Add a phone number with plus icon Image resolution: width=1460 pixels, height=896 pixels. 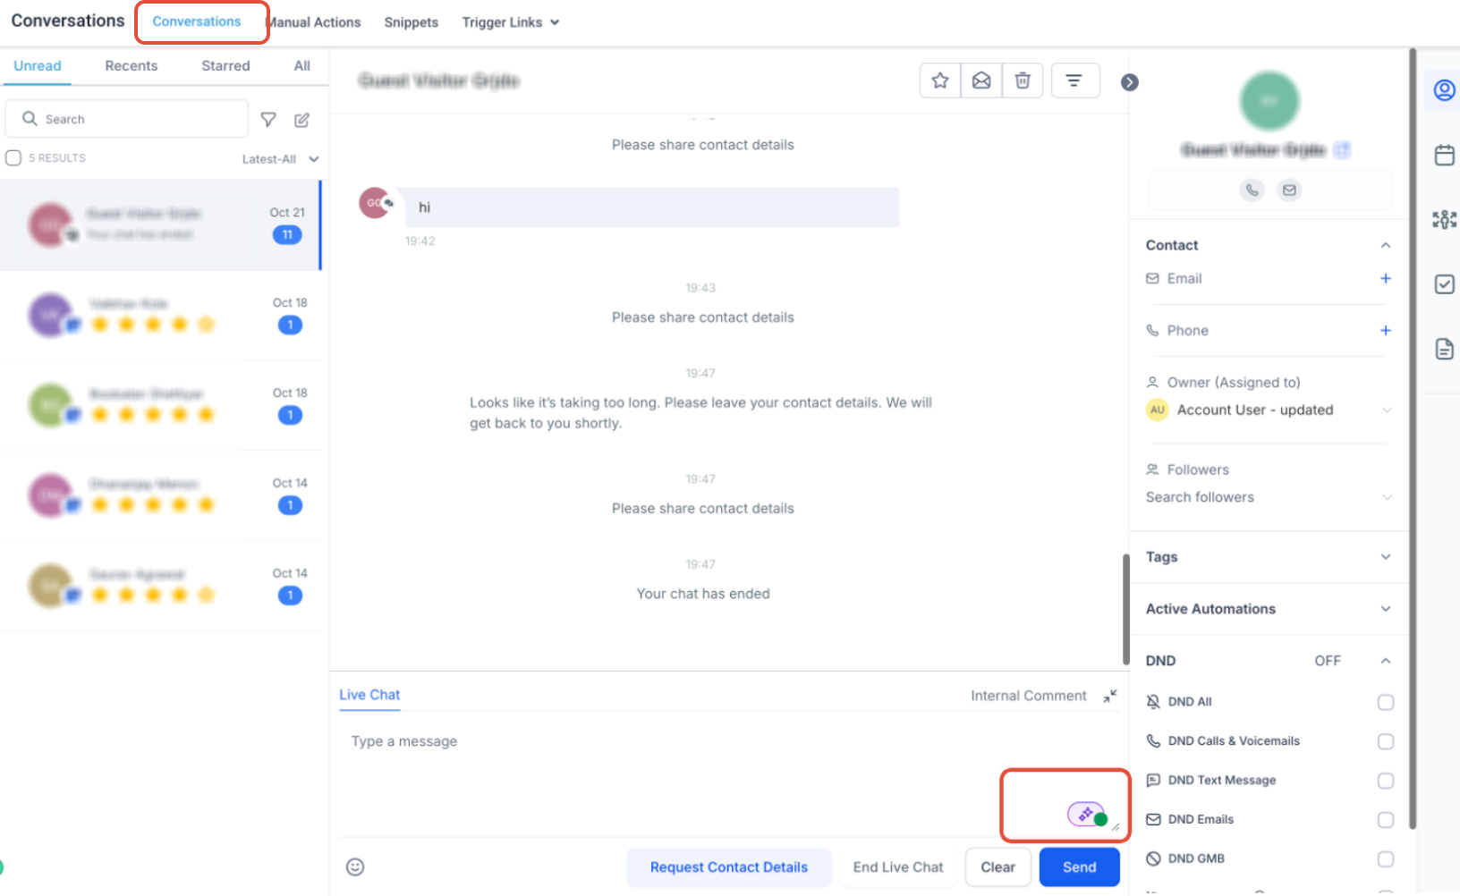click(x=1386, y=330)
